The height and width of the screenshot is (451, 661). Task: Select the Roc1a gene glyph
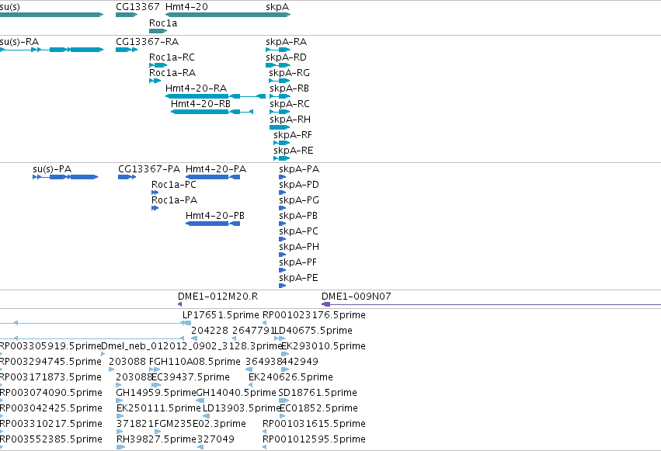click(158, 31)
